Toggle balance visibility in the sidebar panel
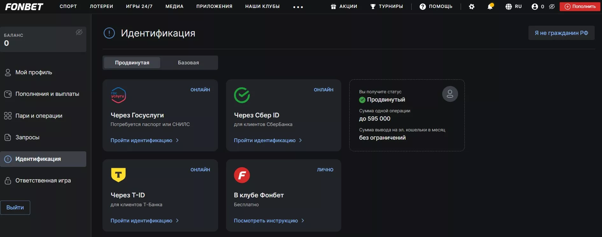This screenshot has height=237, width=602. (x=79, y=32)
